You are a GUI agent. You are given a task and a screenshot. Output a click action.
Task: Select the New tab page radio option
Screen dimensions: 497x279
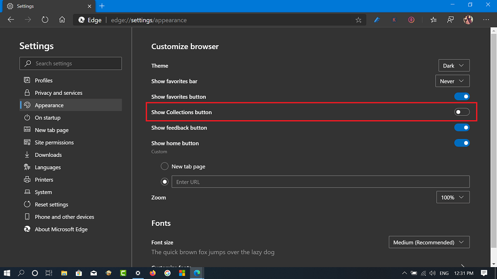(x=165, y=166)
